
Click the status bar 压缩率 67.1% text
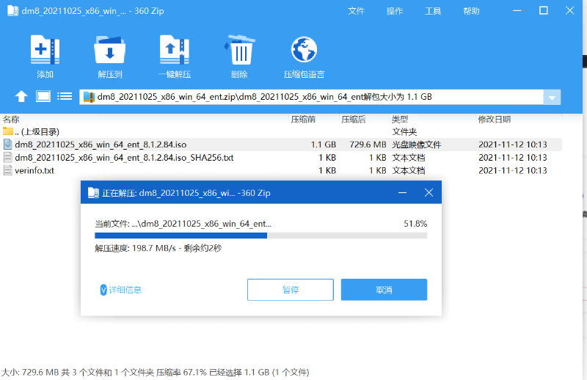(181, 373)
